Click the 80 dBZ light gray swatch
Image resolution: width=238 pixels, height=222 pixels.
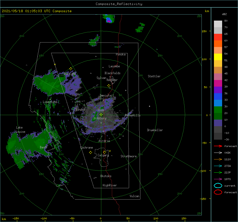tap(218, 24)
